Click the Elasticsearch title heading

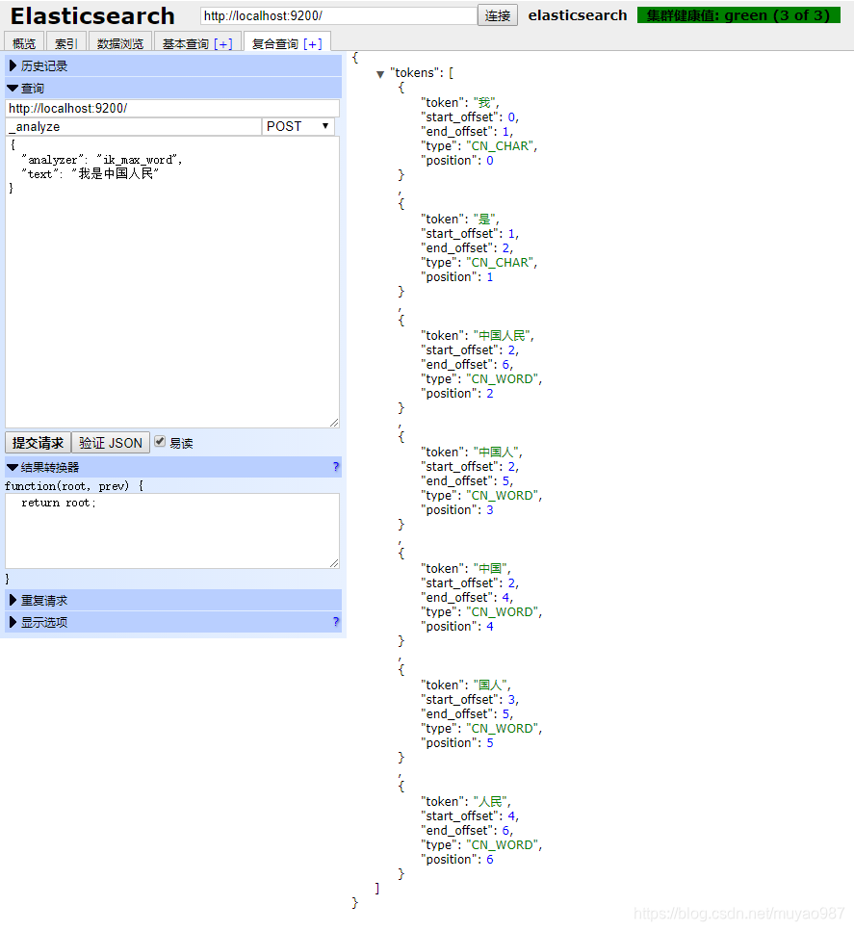pyautogui.click(x=92, y=16)
